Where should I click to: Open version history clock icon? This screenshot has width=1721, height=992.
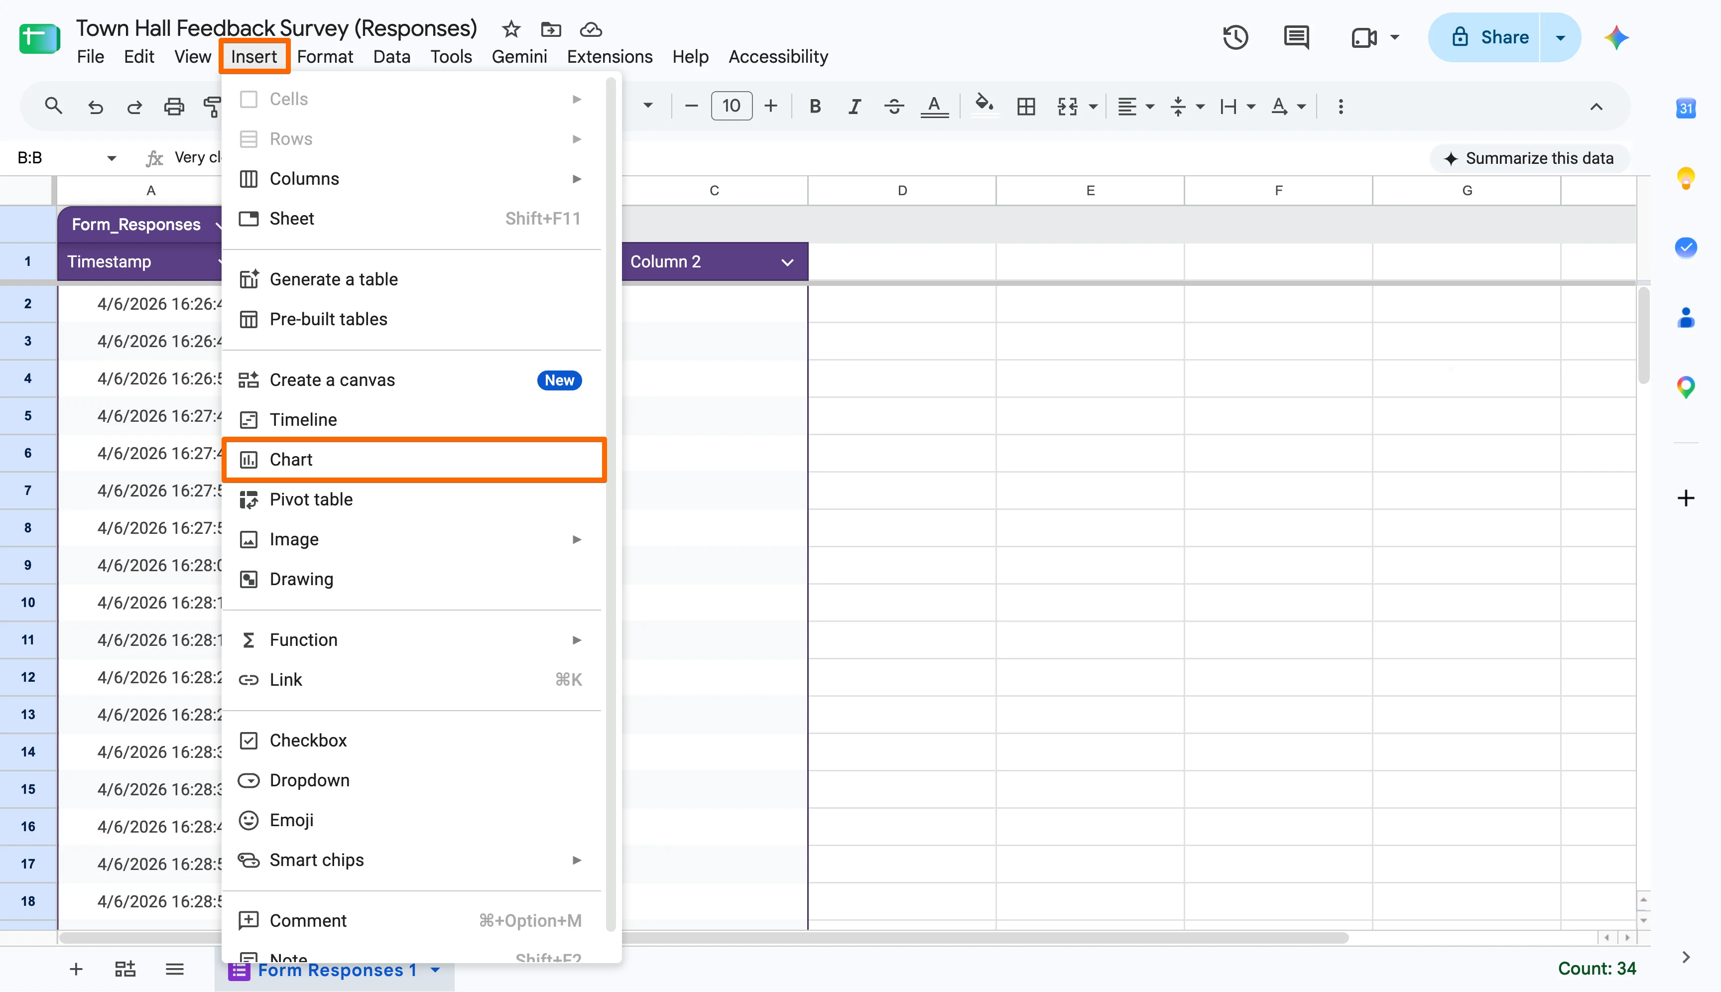click(1235, 37)
